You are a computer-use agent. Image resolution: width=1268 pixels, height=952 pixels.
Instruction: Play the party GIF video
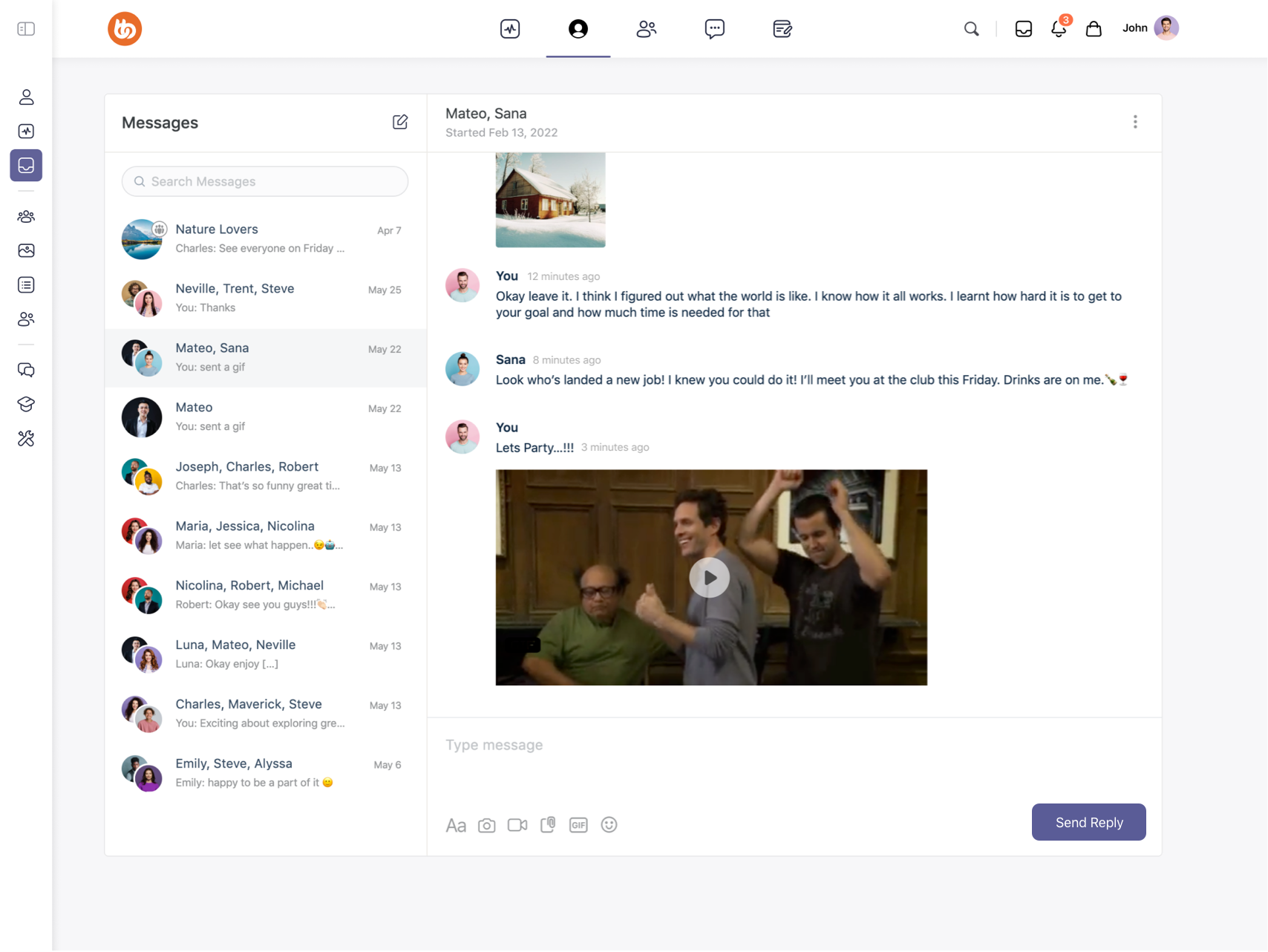point(710,578)
